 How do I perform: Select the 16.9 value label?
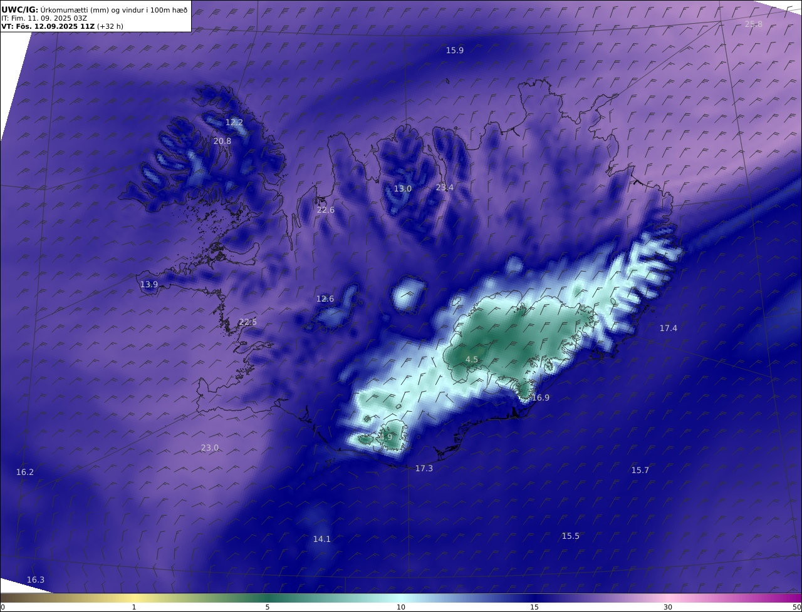click(540, 397)
